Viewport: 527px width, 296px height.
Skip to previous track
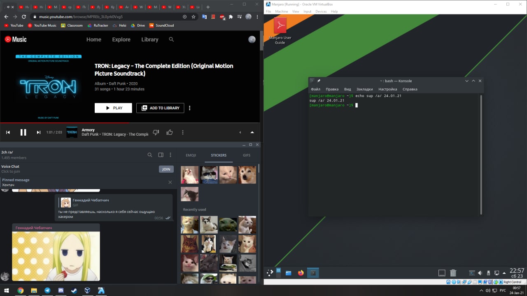pos(8,132)
